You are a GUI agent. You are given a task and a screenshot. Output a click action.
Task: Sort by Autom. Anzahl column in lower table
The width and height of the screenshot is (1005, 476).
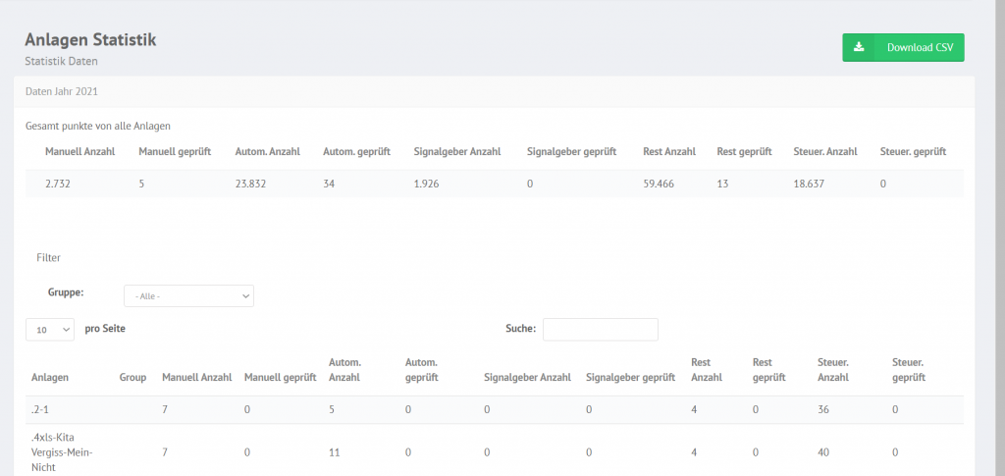(x=344, y=370)
